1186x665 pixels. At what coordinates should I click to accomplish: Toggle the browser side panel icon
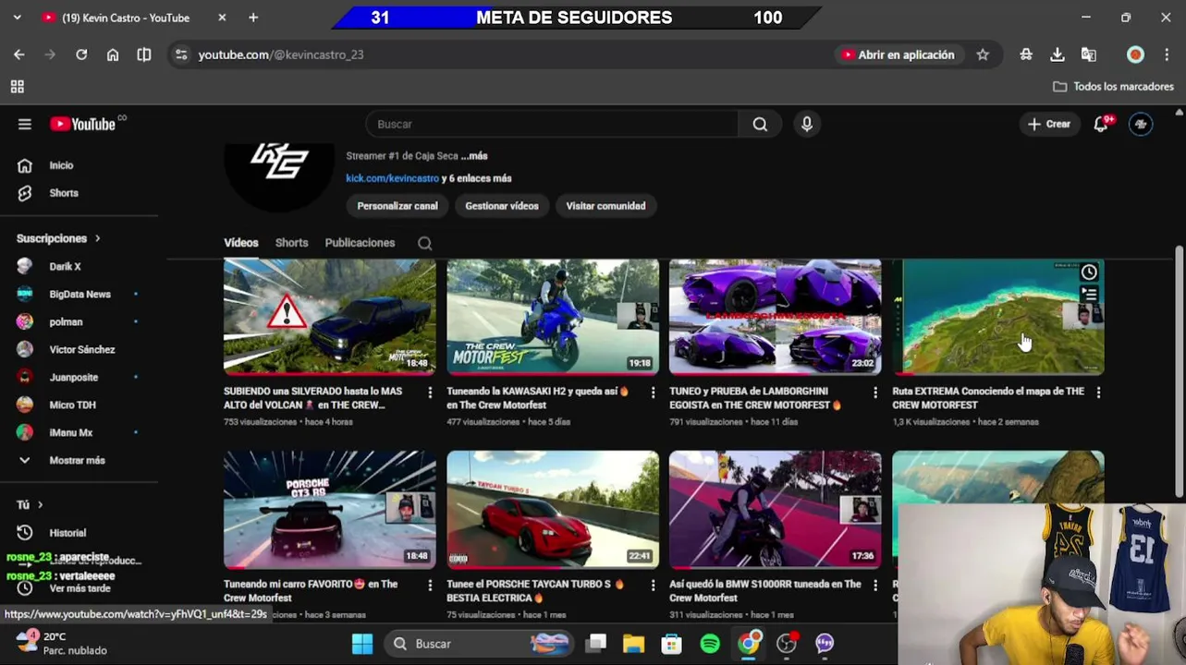(144, 54)
